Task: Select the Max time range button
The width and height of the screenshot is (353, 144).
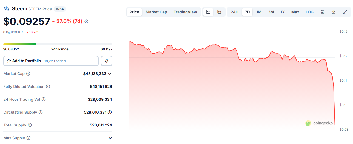Action: (295, 12)
